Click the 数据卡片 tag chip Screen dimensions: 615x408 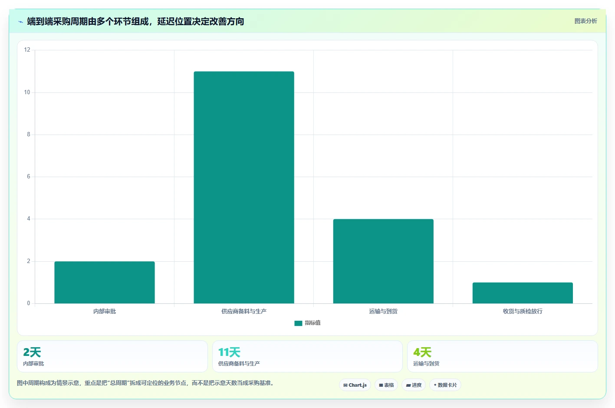tap(445, 385)
